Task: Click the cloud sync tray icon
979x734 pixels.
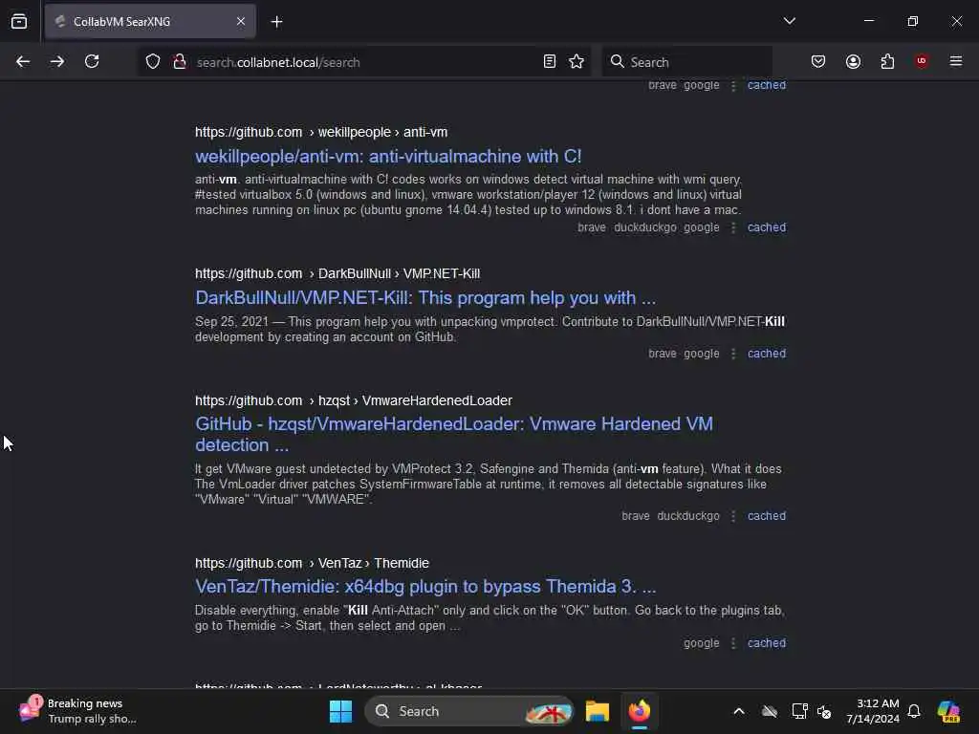Action: pyautogui.click(x=770, y=711)
